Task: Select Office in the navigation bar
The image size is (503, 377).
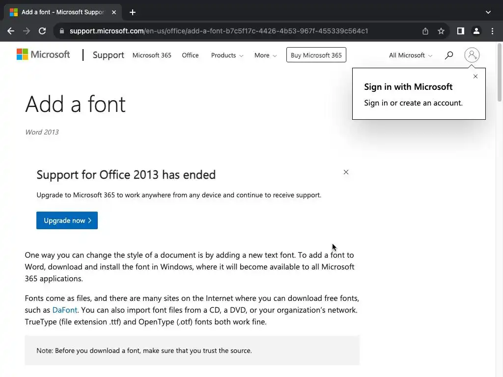Action: (190, 55)
